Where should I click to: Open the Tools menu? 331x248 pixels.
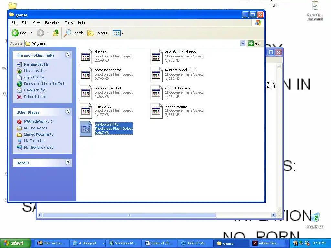[69, 23]
